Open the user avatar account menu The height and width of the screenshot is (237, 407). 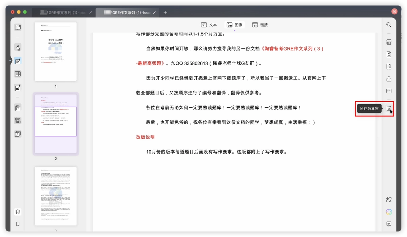(x=394, y=12)
